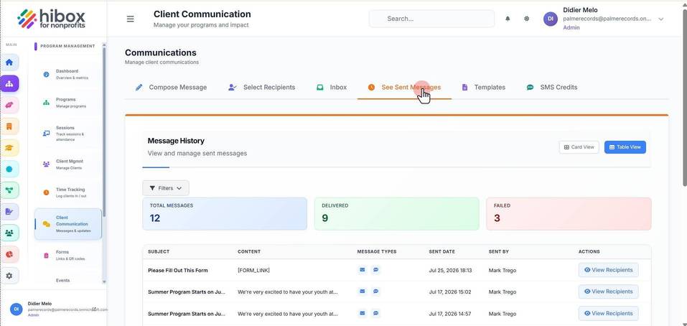Switch to Templates tab

(484, 87)
